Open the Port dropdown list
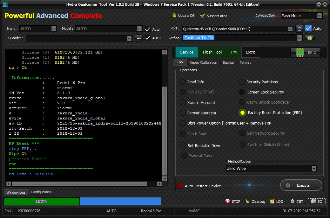This screenshot has height=218, width=330. (290, 29)
